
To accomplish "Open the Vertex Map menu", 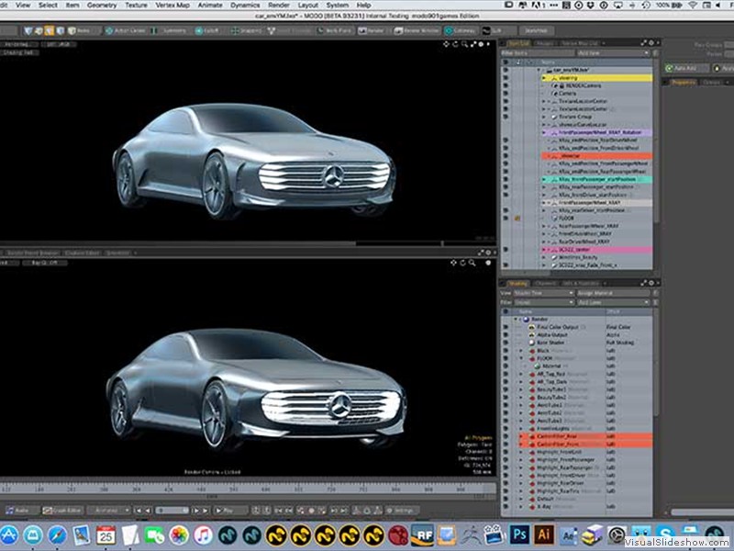I will pyautogui.click(x=172, y=6).
